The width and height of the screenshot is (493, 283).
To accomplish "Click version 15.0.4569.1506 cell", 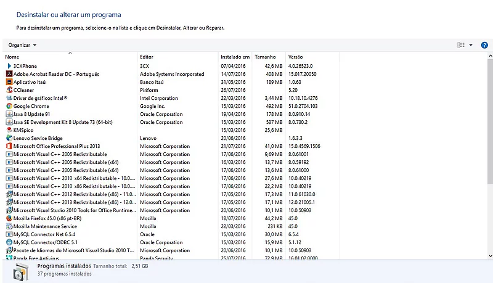I will [304, 146].
